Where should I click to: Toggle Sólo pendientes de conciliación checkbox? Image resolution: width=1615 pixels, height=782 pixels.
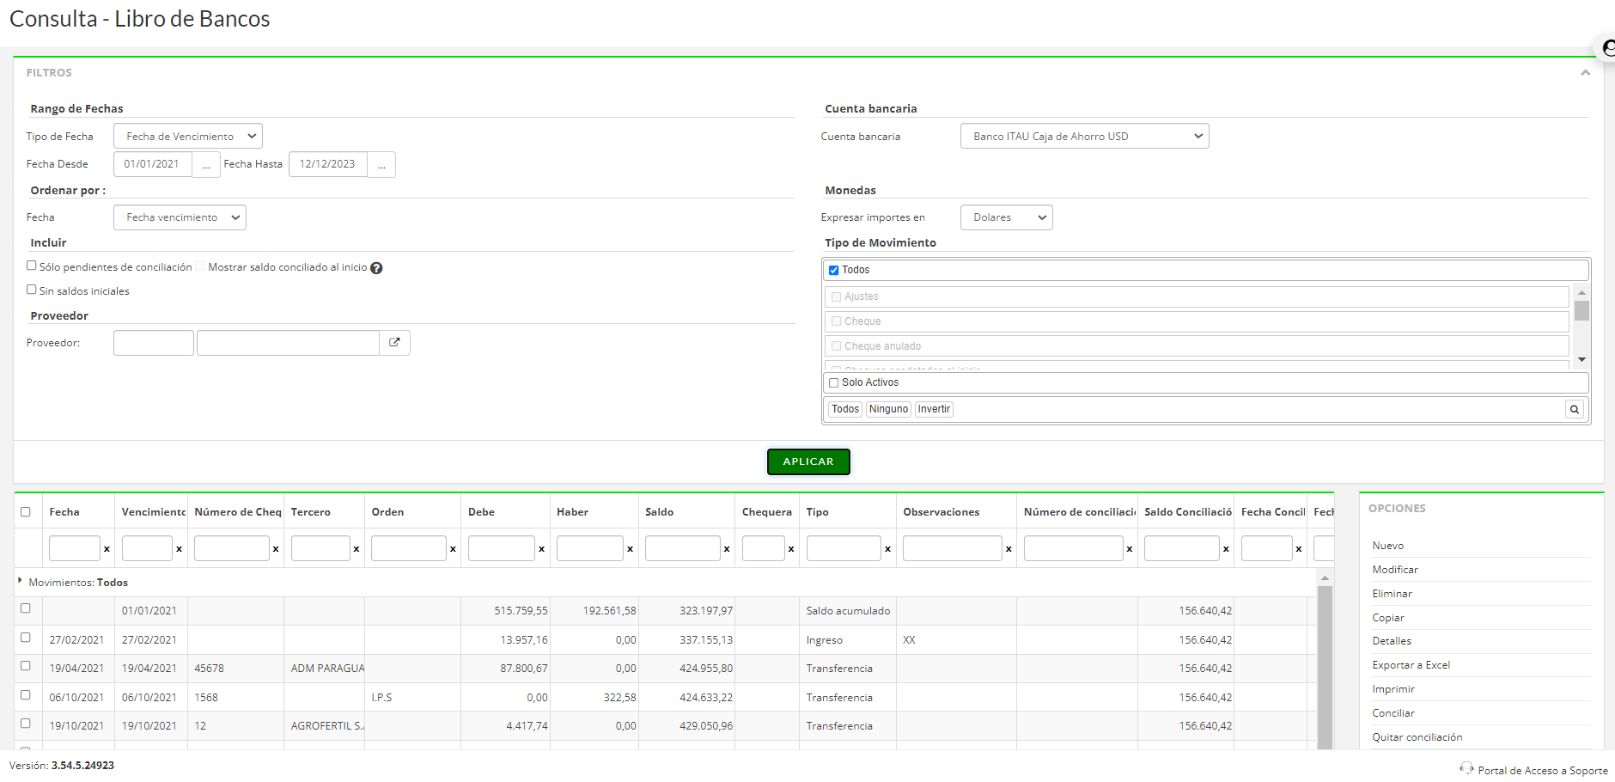(x=32, y=266)
